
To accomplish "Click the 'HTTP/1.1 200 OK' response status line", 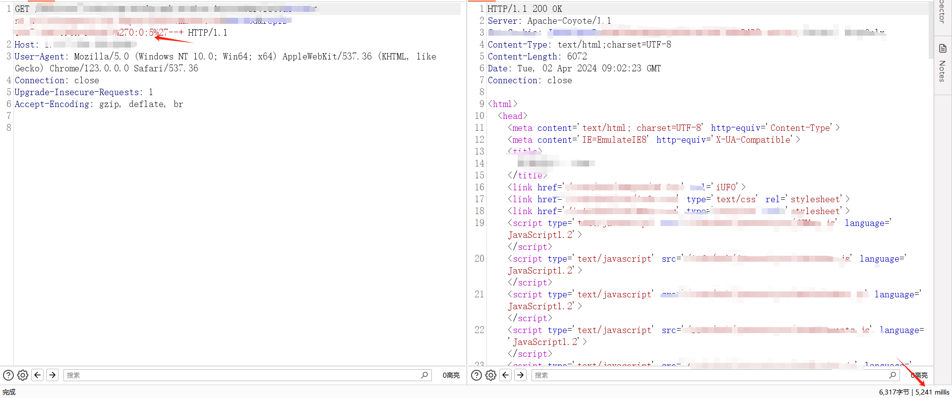I will (x=525, y=9).
